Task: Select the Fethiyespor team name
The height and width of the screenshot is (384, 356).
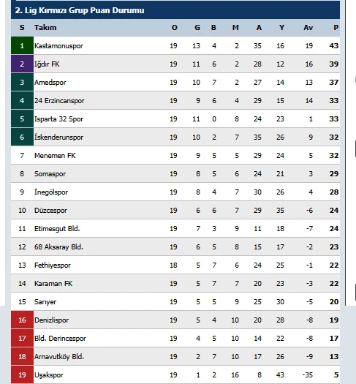Action: click(53, 266)
